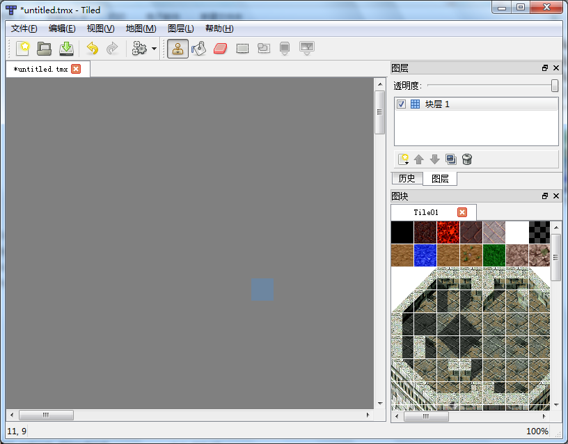This screenshot has height=444, width=568.
Task: Toggle visibility checkbox of 块层 1
Action: pos(401,104)
